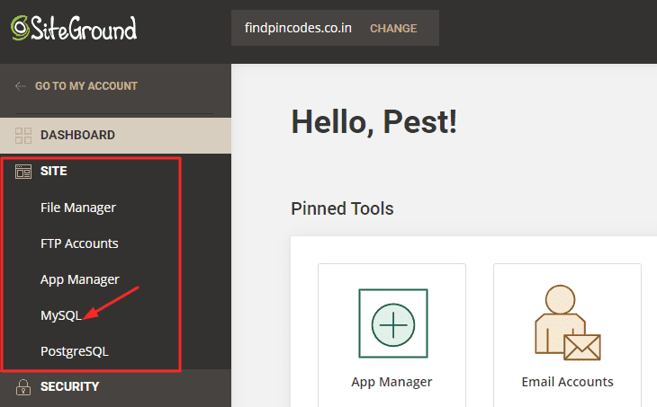Click the Email Accounts person-envelope icon

pyautogui.click(x=568, y=323)
